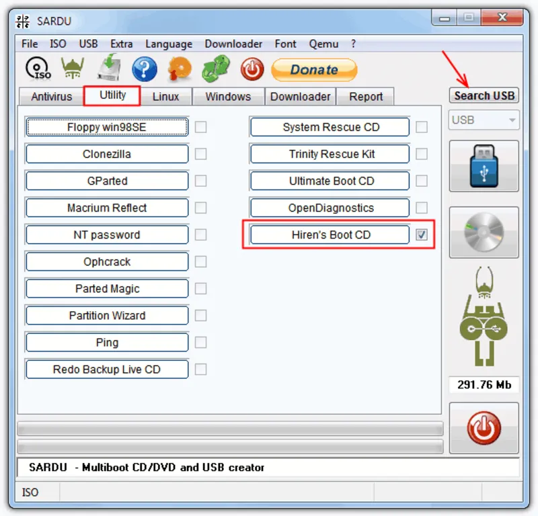This screenshot has height=516, width=538.
Task: Click the download-to-drive toolbar icon
Action: (x=109, y=68)
